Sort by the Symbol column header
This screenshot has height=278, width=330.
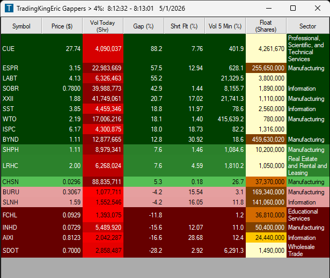tap(21, 26)
